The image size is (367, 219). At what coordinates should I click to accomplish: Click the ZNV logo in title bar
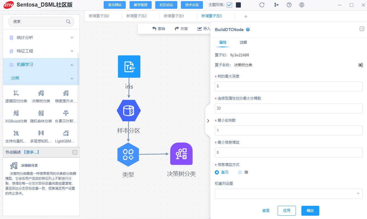pyautogui.click(x=9, y=5)
